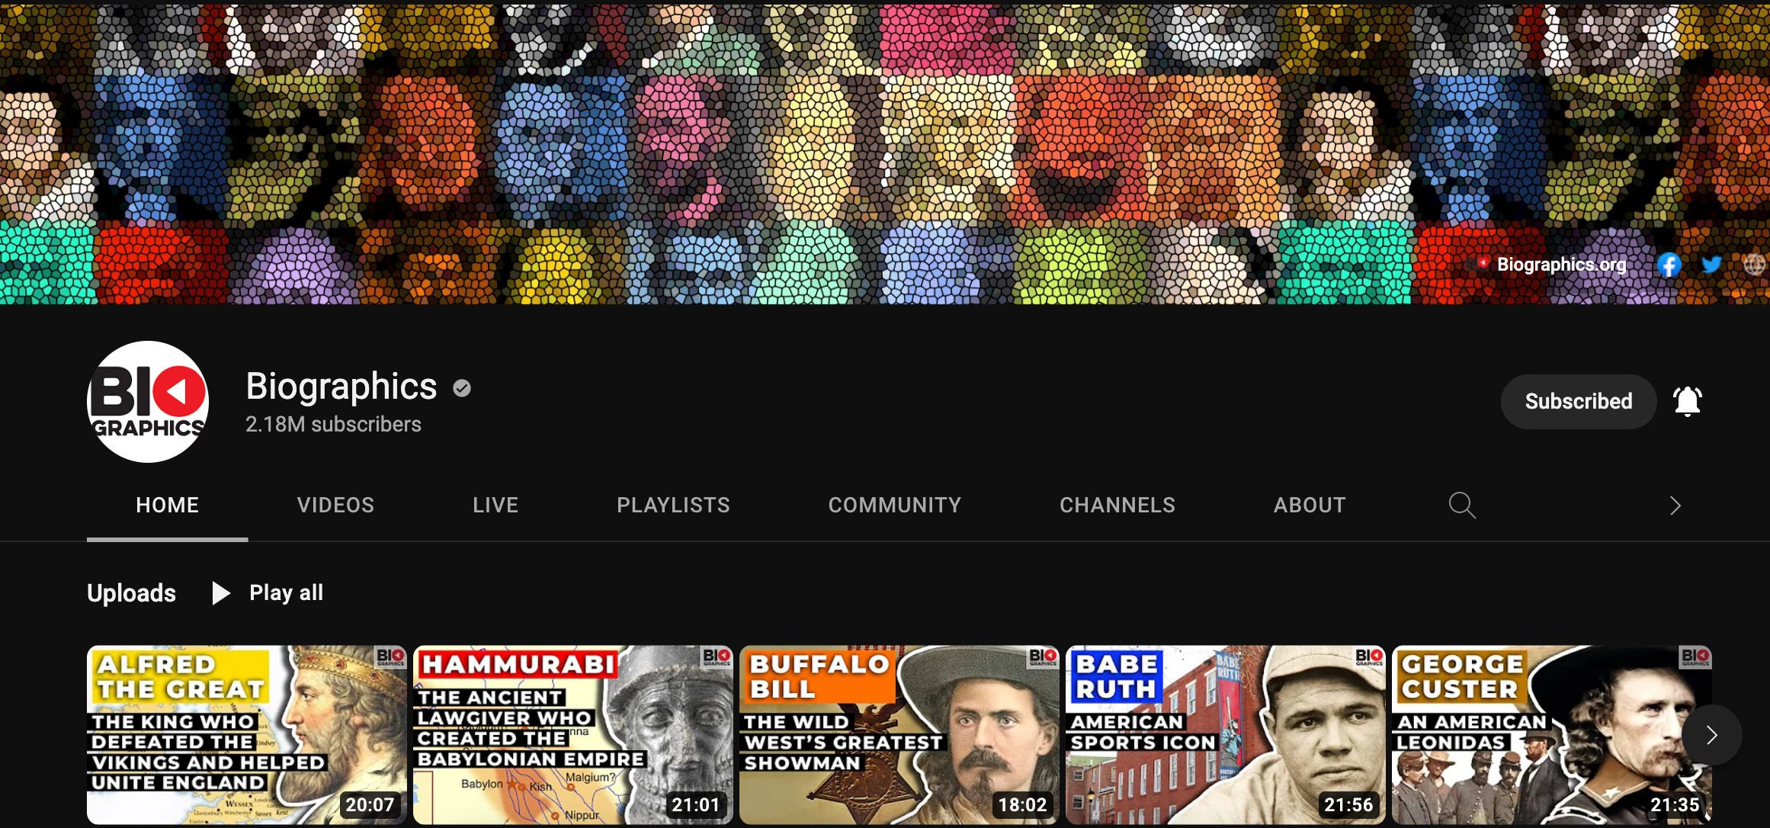Open the Buffalo Bill video thumbnail
This screenshot has height=828, width=1770.
pos(899,735)
